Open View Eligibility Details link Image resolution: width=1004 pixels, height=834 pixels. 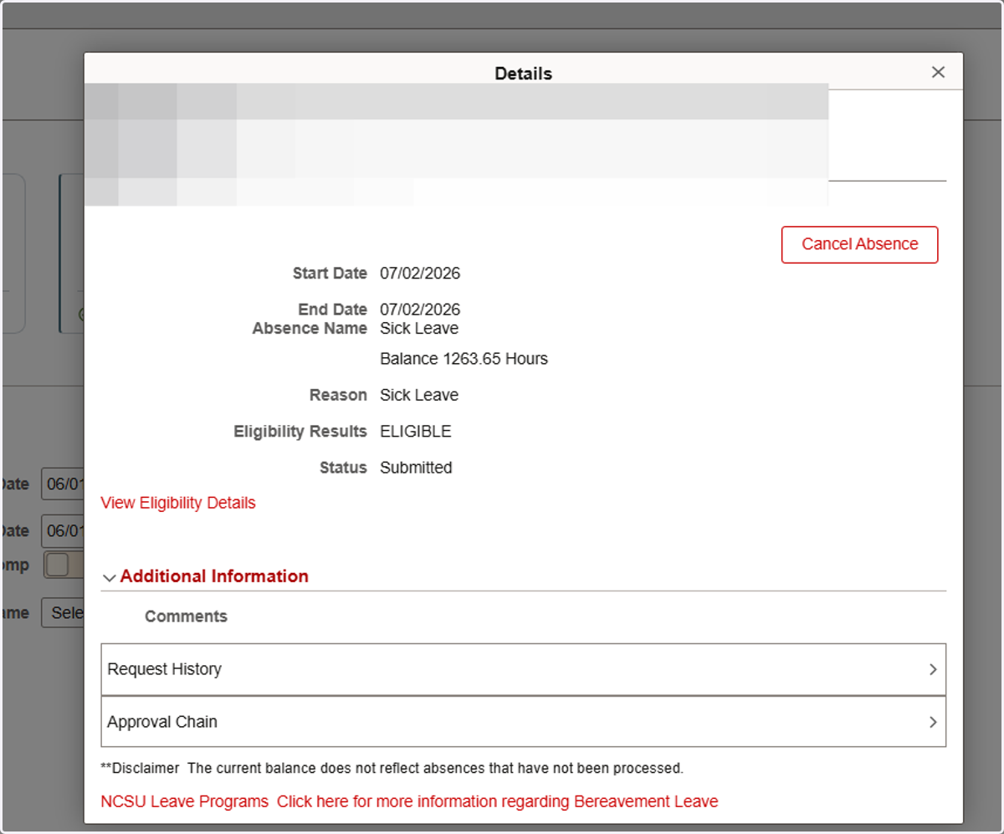(x=178, y=503)
